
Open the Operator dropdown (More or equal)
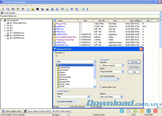[123, 65]
